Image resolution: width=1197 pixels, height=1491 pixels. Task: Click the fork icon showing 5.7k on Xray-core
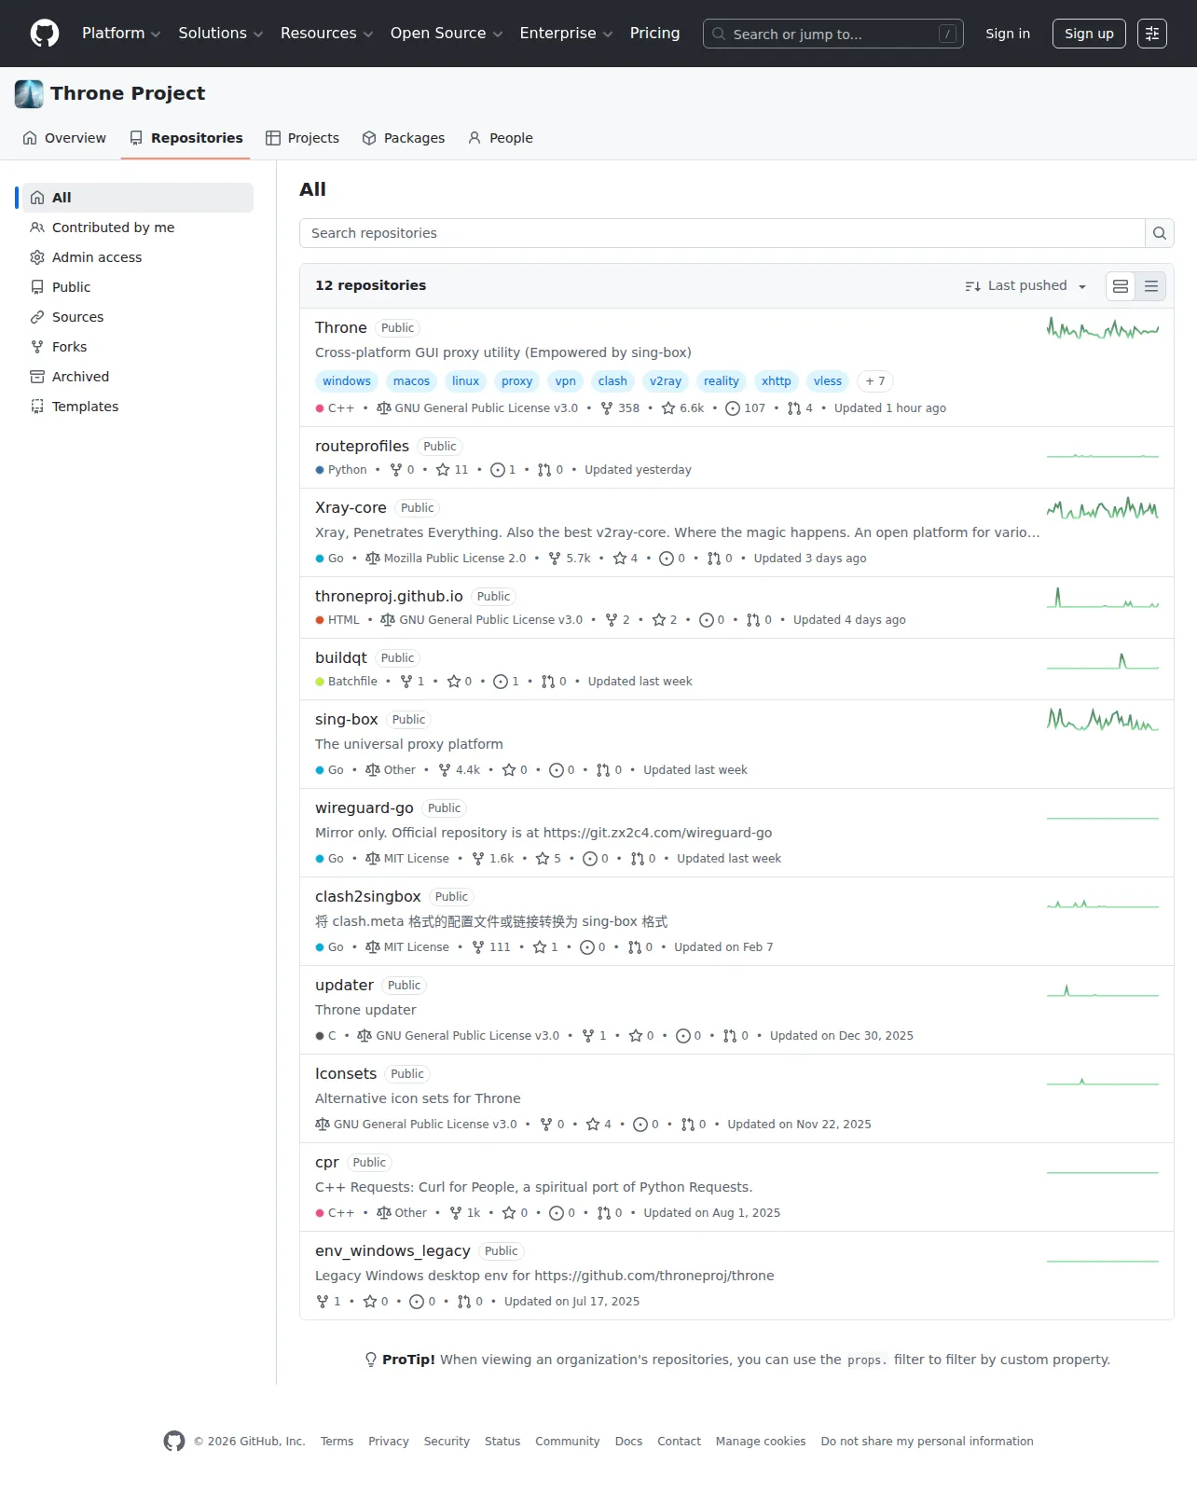pyautogui.click(x=555, y=559)
